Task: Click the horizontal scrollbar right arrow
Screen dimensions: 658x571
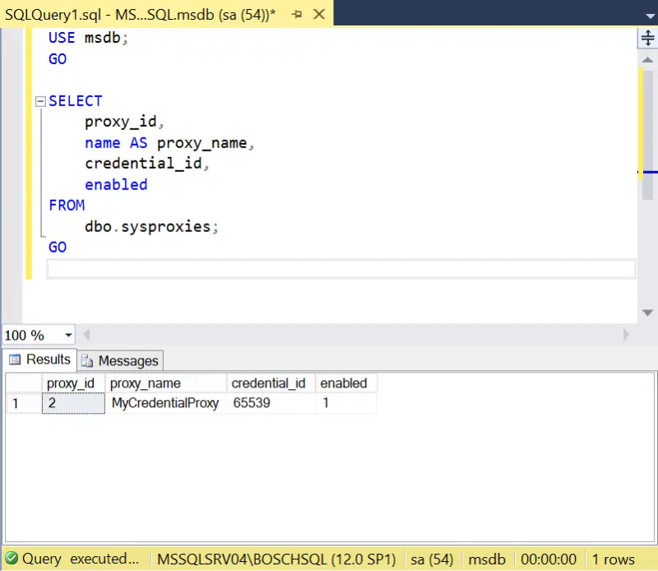Action: 626,335
